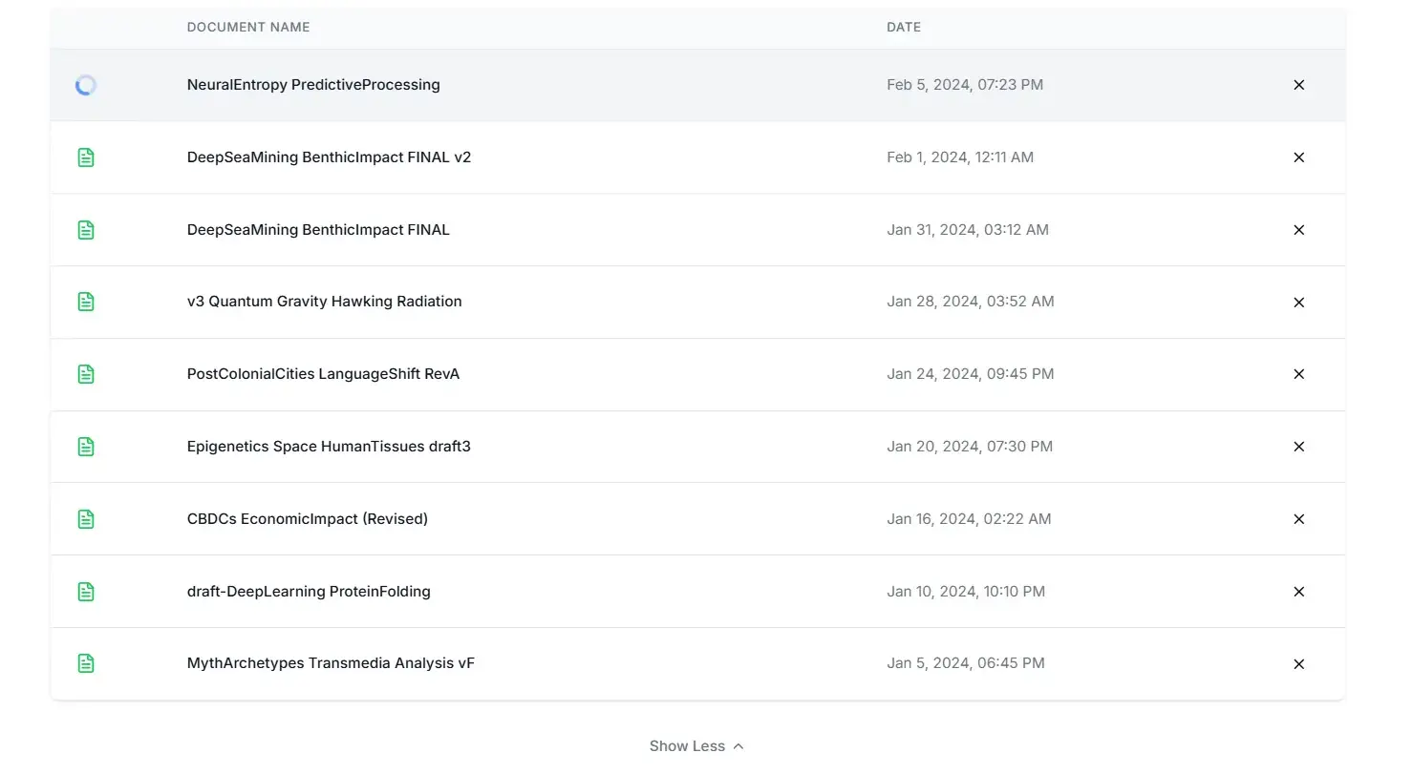Select PostColonialCities LanguageShift RevA name

(x=323, y=374)
